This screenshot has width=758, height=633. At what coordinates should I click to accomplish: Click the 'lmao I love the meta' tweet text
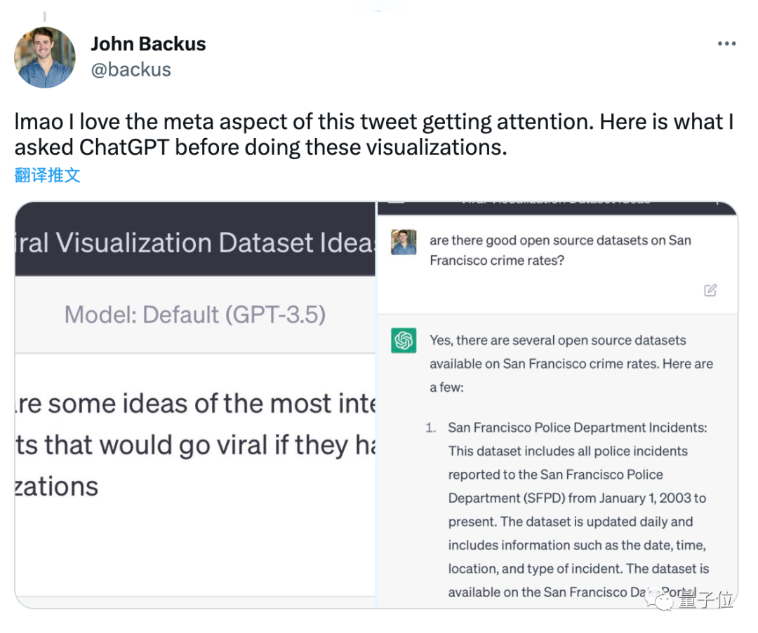click(374, 134)
